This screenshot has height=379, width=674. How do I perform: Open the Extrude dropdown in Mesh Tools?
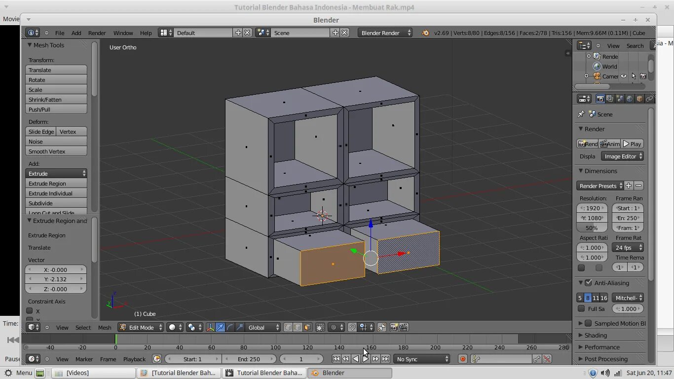point(56,173)
